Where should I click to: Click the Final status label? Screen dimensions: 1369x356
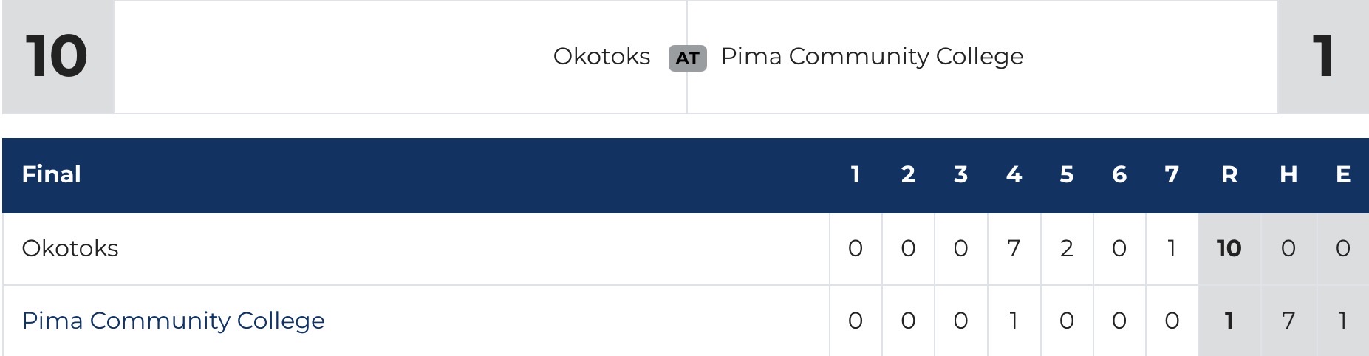pyautogui.click(x=51, y=174)
